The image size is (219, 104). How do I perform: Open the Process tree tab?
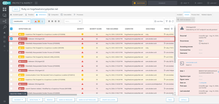tap(195, 15)
